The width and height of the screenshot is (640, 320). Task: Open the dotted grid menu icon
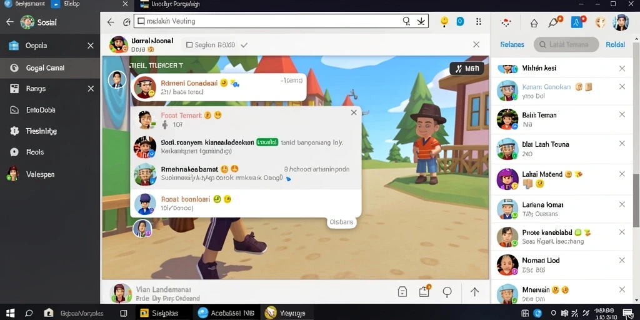(478, 22)
